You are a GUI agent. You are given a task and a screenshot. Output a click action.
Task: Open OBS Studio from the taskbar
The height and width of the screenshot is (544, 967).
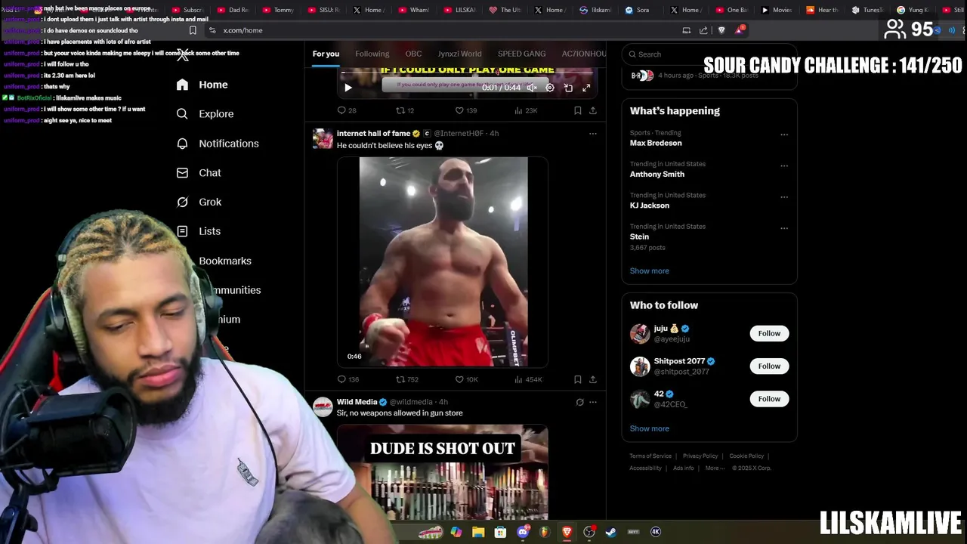(589, 532)
